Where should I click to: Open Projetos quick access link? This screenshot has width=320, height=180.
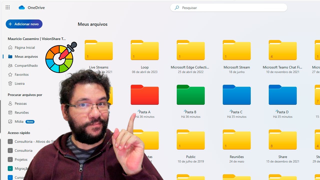pyautogui.click(x=21, y=159)
